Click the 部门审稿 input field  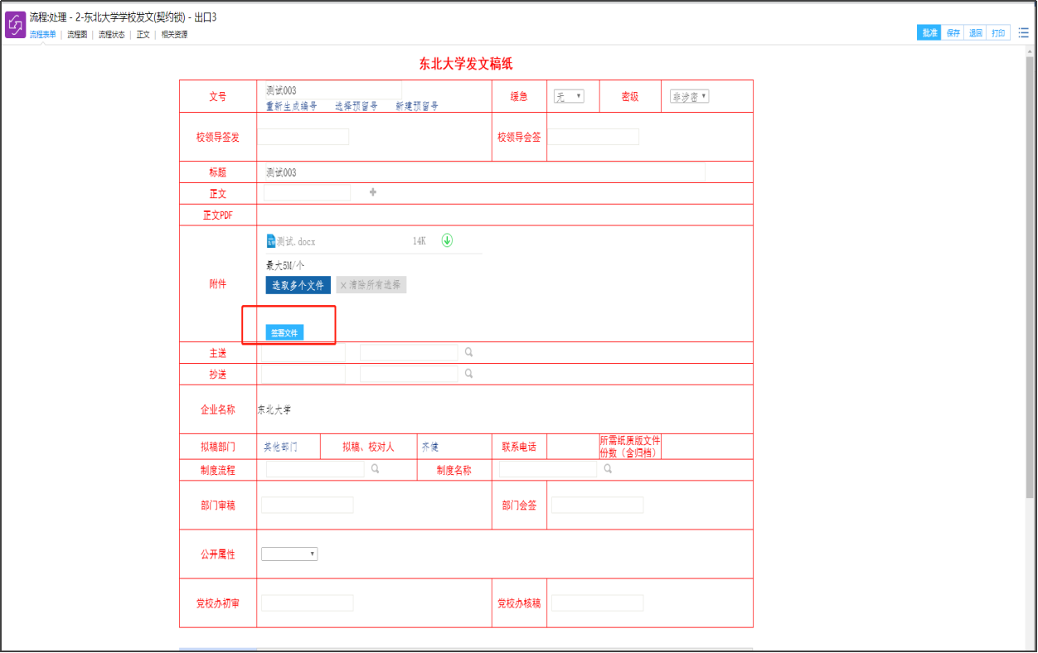coord(308,505)
